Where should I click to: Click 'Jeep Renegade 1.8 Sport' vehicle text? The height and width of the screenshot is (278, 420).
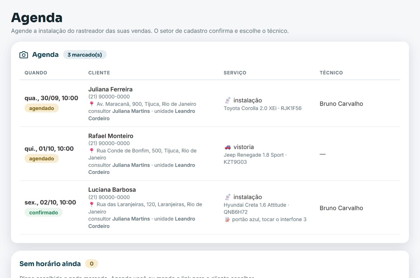(254, 155)
